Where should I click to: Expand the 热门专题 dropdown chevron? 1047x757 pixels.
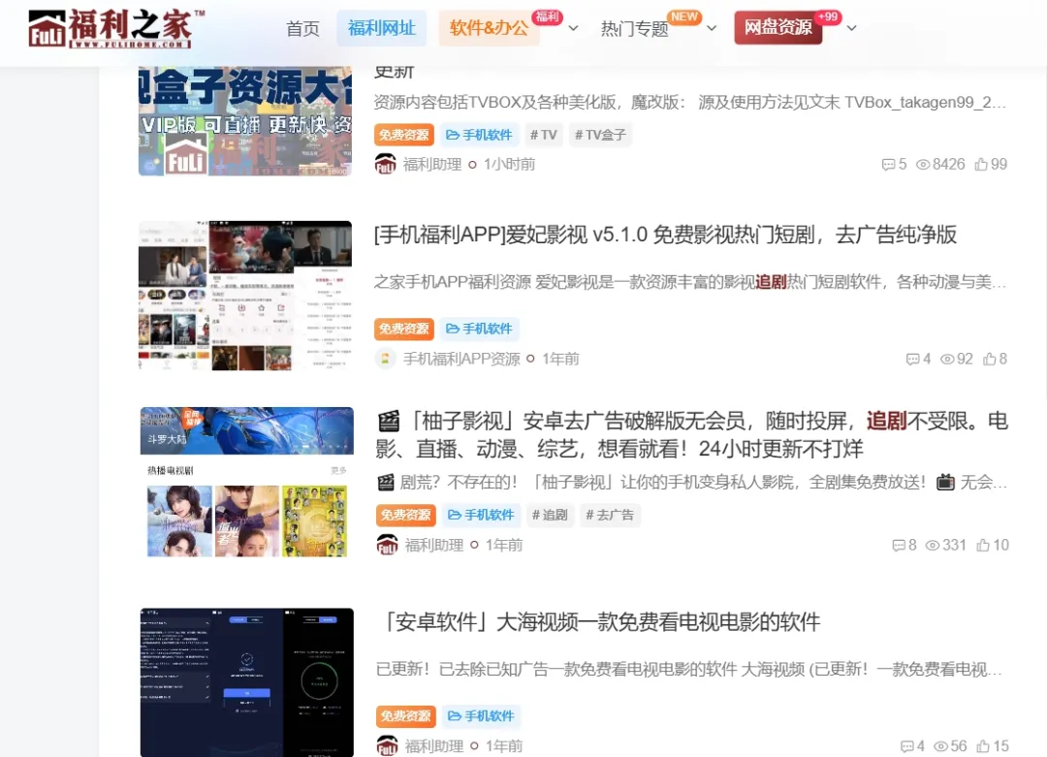click(712, 28)
